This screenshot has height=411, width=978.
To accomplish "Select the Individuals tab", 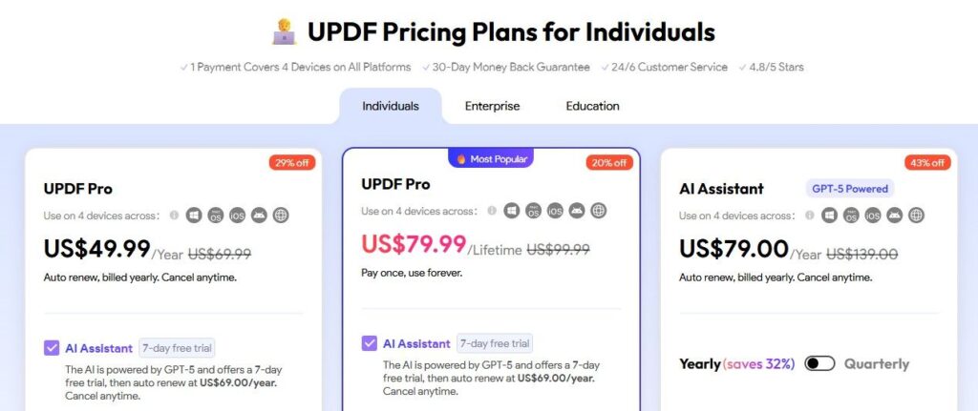I will pos(391,106).
